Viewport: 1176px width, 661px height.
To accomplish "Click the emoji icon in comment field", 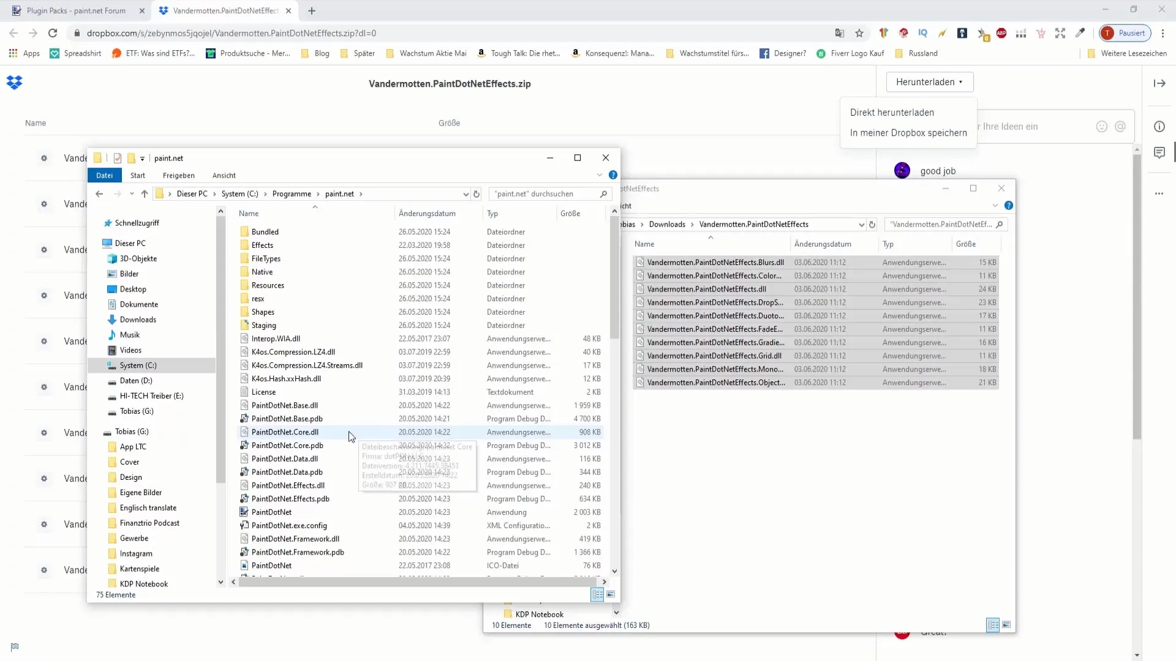I will pos(1102,127).
